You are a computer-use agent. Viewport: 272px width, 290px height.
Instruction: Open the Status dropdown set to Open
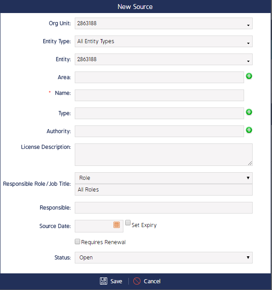tap(163, 258)
